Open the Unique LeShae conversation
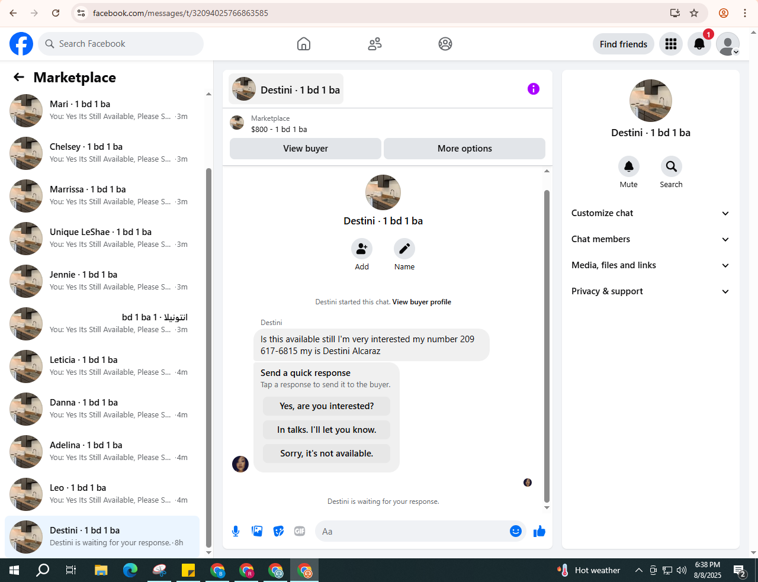The height and width of the screenshot is (582, 758). click(x=102, y=238)
